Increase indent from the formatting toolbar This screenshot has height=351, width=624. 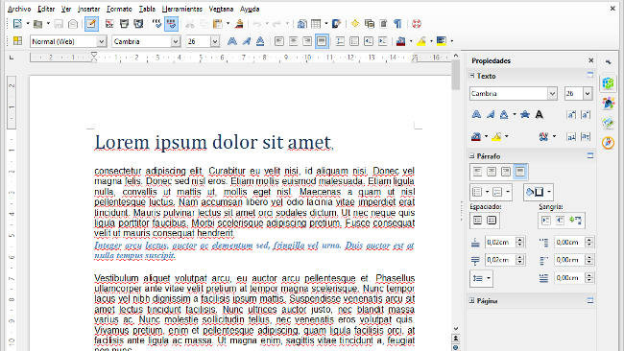click(382, 41)
